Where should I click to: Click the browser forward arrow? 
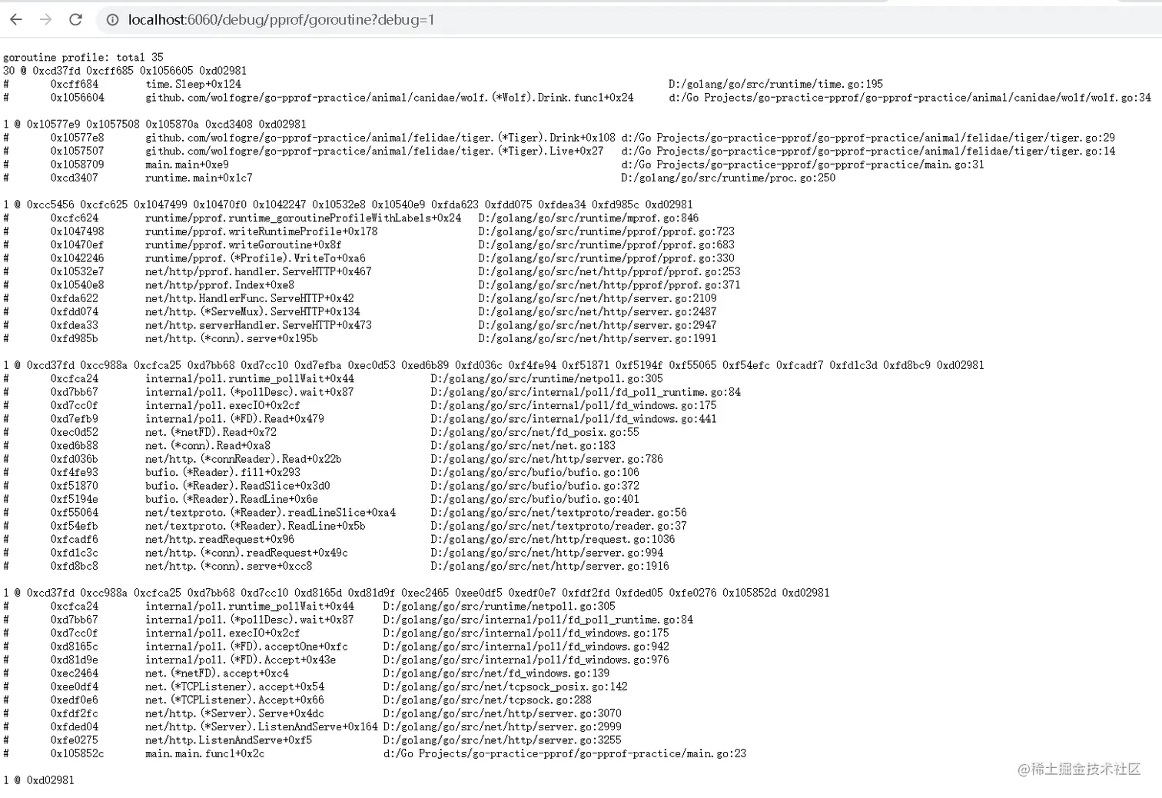(x=45, y=19)
